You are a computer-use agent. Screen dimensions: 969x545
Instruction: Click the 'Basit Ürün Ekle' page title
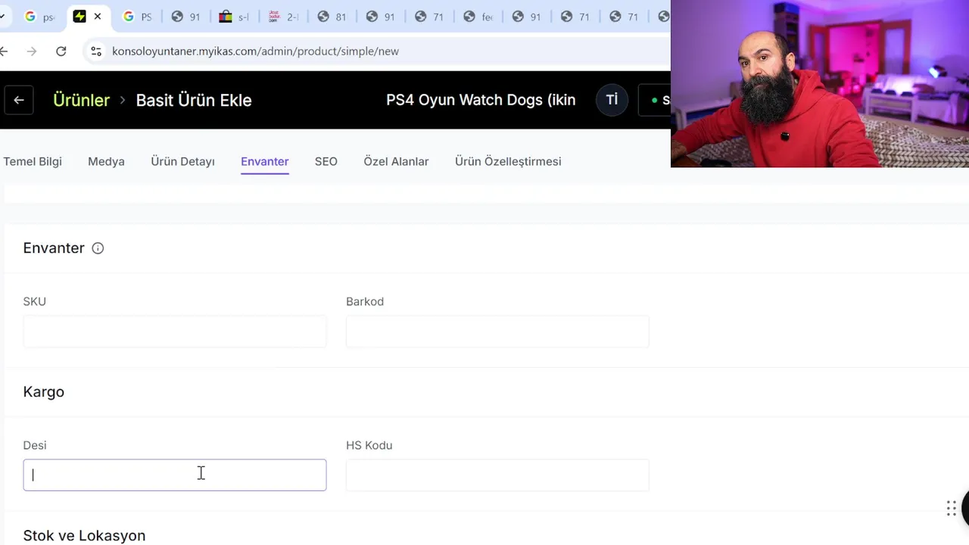pyautogui.click(x=194, y=100)
